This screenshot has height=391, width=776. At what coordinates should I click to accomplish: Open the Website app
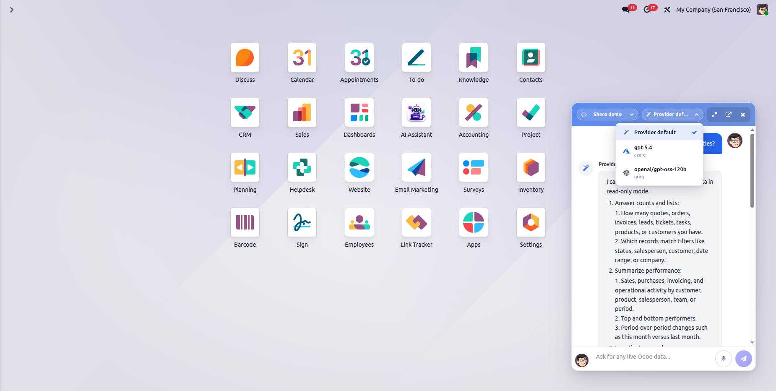[359, 167]
